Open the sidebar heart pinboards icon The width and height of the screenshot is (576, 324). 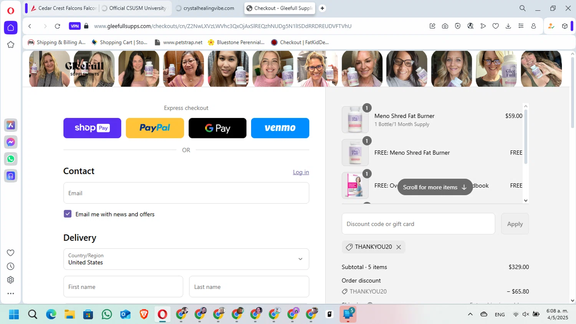11,253
